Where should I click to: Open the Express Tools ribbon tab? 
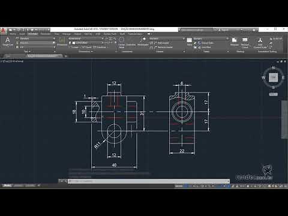(110, 34)
